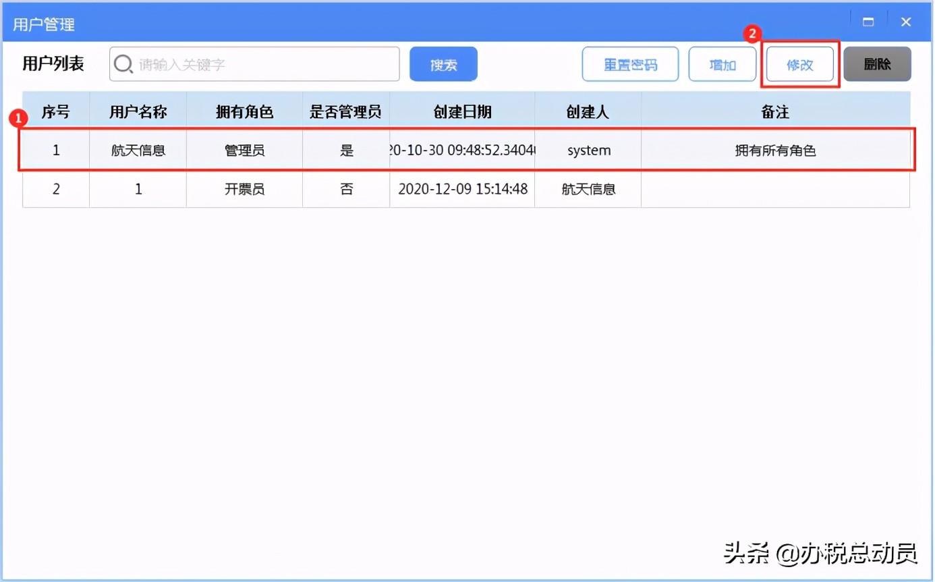Click the 用户名称 column header
The height and width of the screenshot is (582, 935).
click(x=138, y=111)
